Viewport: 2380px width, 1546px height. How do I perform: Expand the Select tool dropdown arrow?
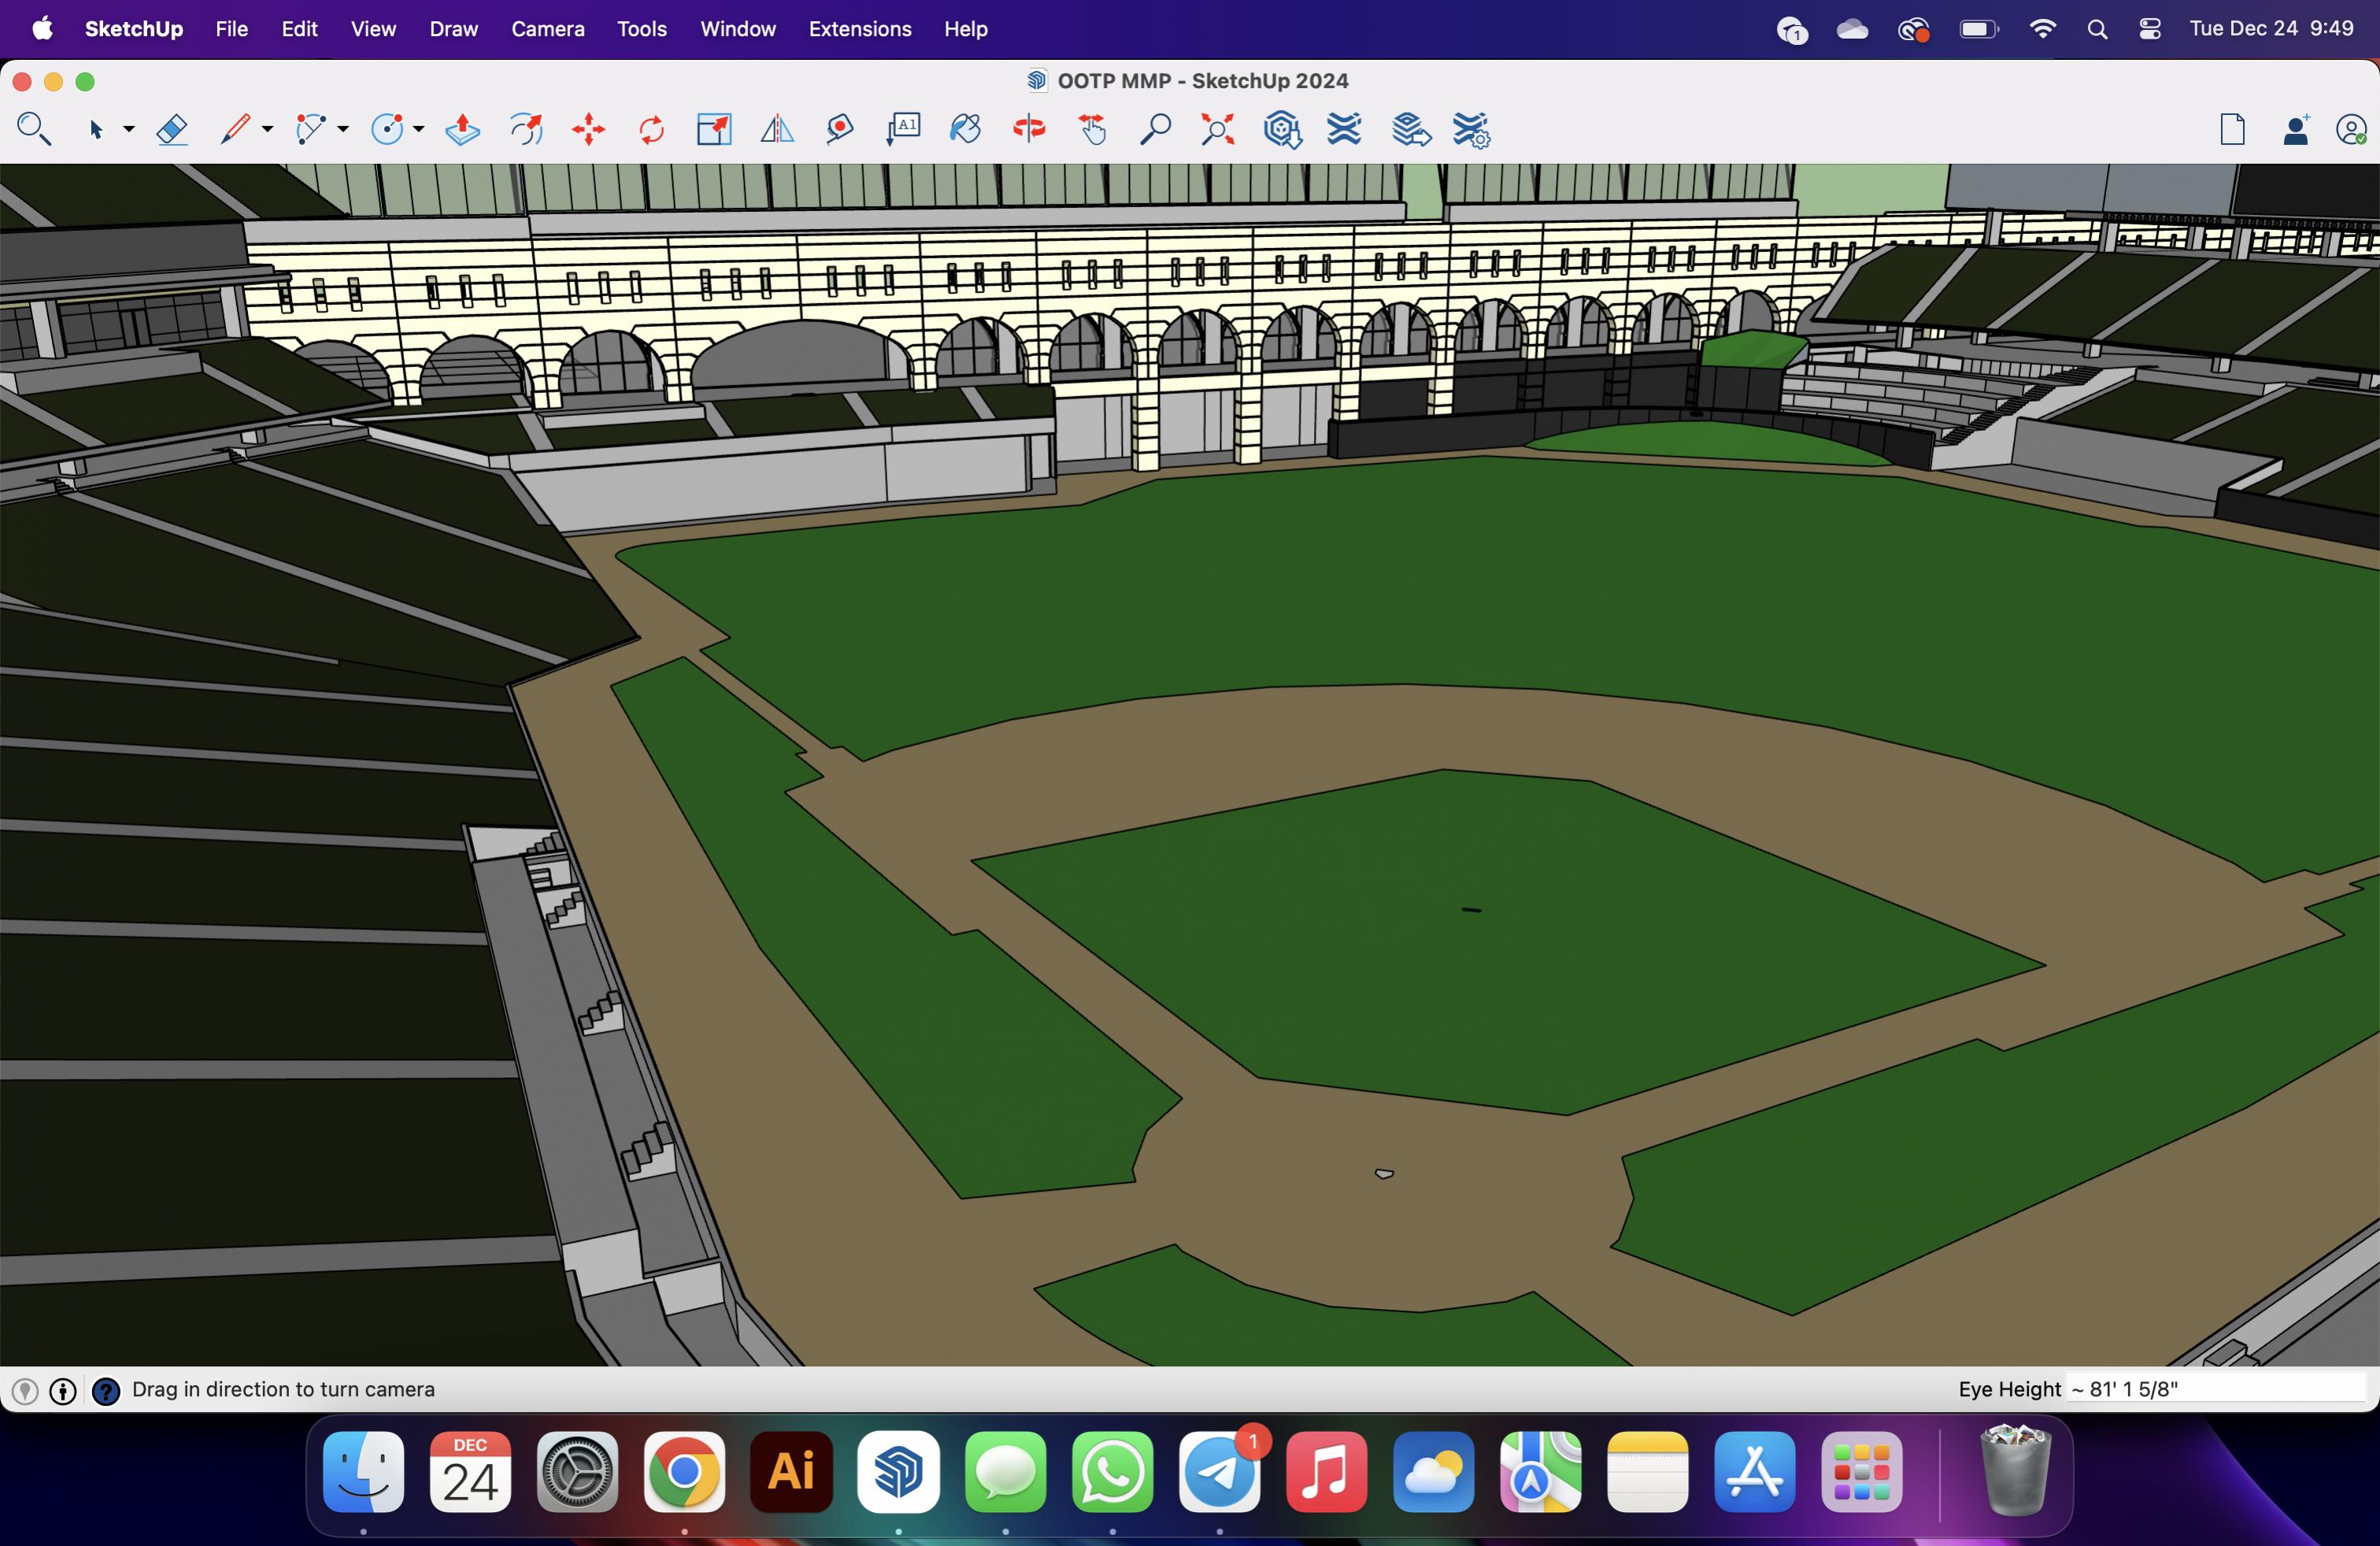[x=129, y=129]
